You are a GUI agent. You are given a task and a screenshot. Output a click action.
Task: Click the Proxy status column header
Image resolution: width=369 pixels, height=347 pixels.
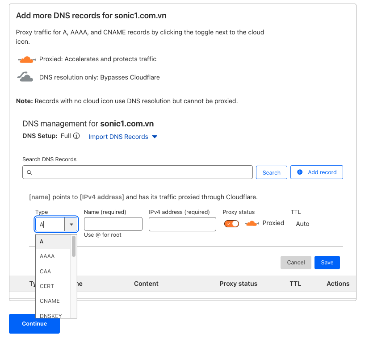pos(239,284)
